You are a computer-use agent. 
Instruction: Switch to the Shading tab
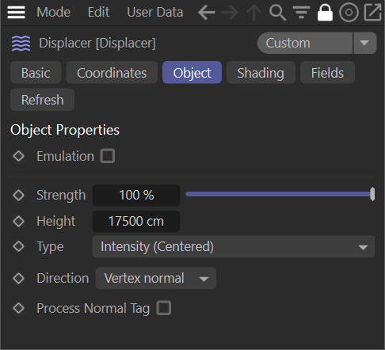click(x=261, y=73)
